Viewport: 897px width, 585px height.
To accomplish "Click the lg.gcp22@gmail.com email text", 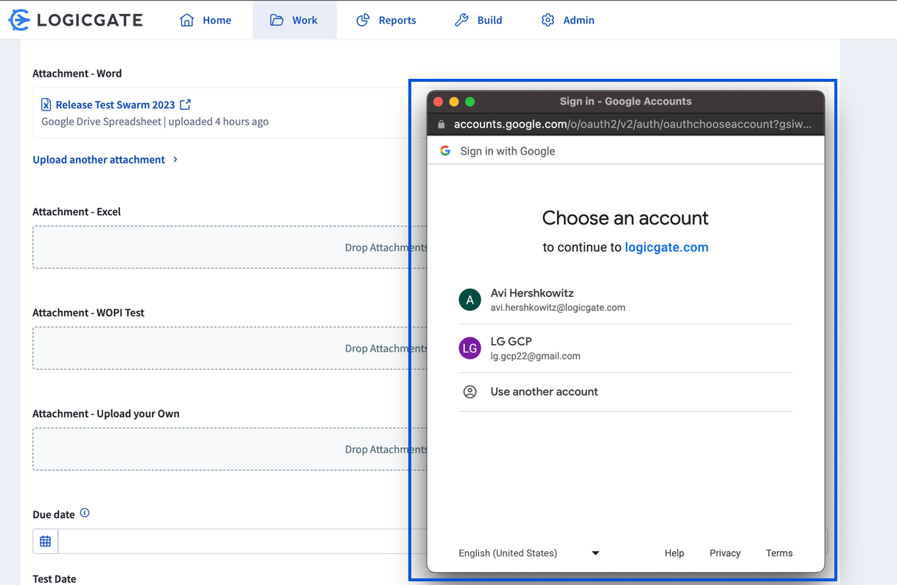I will tap(536, 356).
